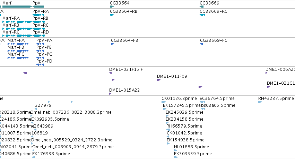The height and width of the screenshot is (159, 295).
Task: Select the CK01126.3prime EST label
Action: (x=179, y=99)
